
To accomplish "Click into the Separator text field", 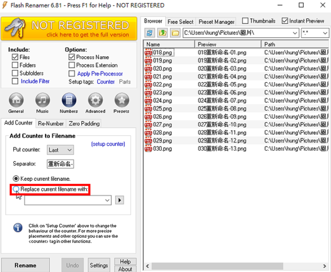I will pyautogui.click(x=61, y=164).
